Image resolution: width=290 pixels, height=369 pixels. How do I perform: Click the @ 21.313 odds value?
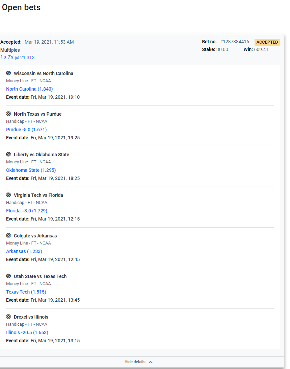(25, 57)
